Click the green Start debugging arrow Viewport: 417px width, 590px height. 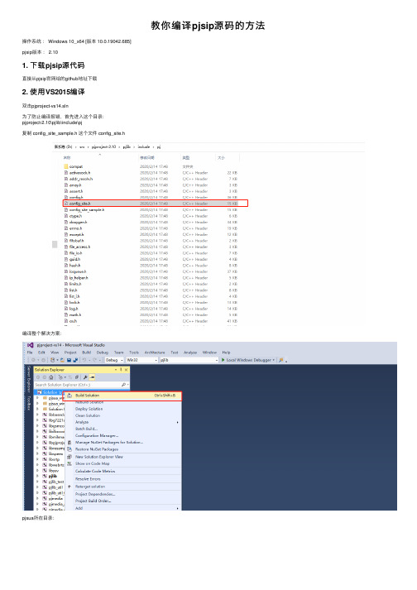(x=223, y=360)
